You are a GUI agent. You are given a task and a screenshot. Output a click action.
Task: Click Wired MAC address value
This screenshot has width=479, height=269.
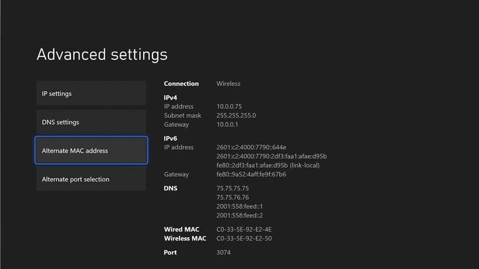pos(244,229)
